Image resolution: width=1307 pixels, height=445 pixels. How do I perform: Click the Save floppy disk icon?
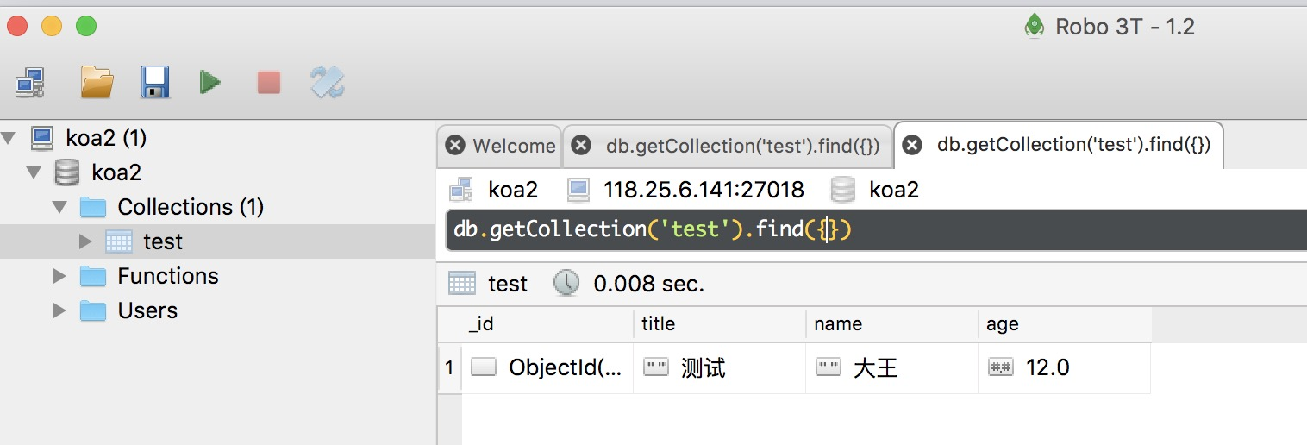click(155, 83)
